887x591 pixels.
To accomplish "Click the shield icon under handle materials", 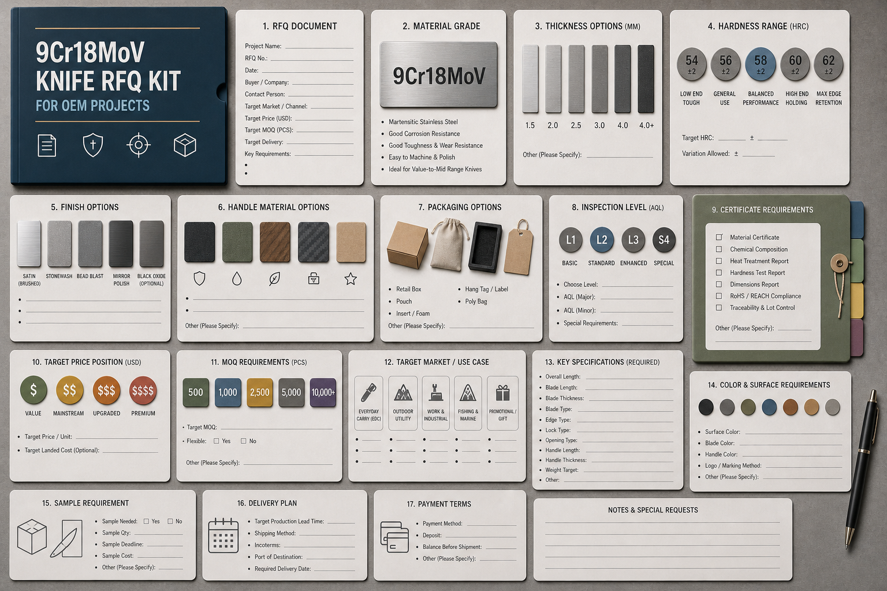I will (x=199, y=279).
